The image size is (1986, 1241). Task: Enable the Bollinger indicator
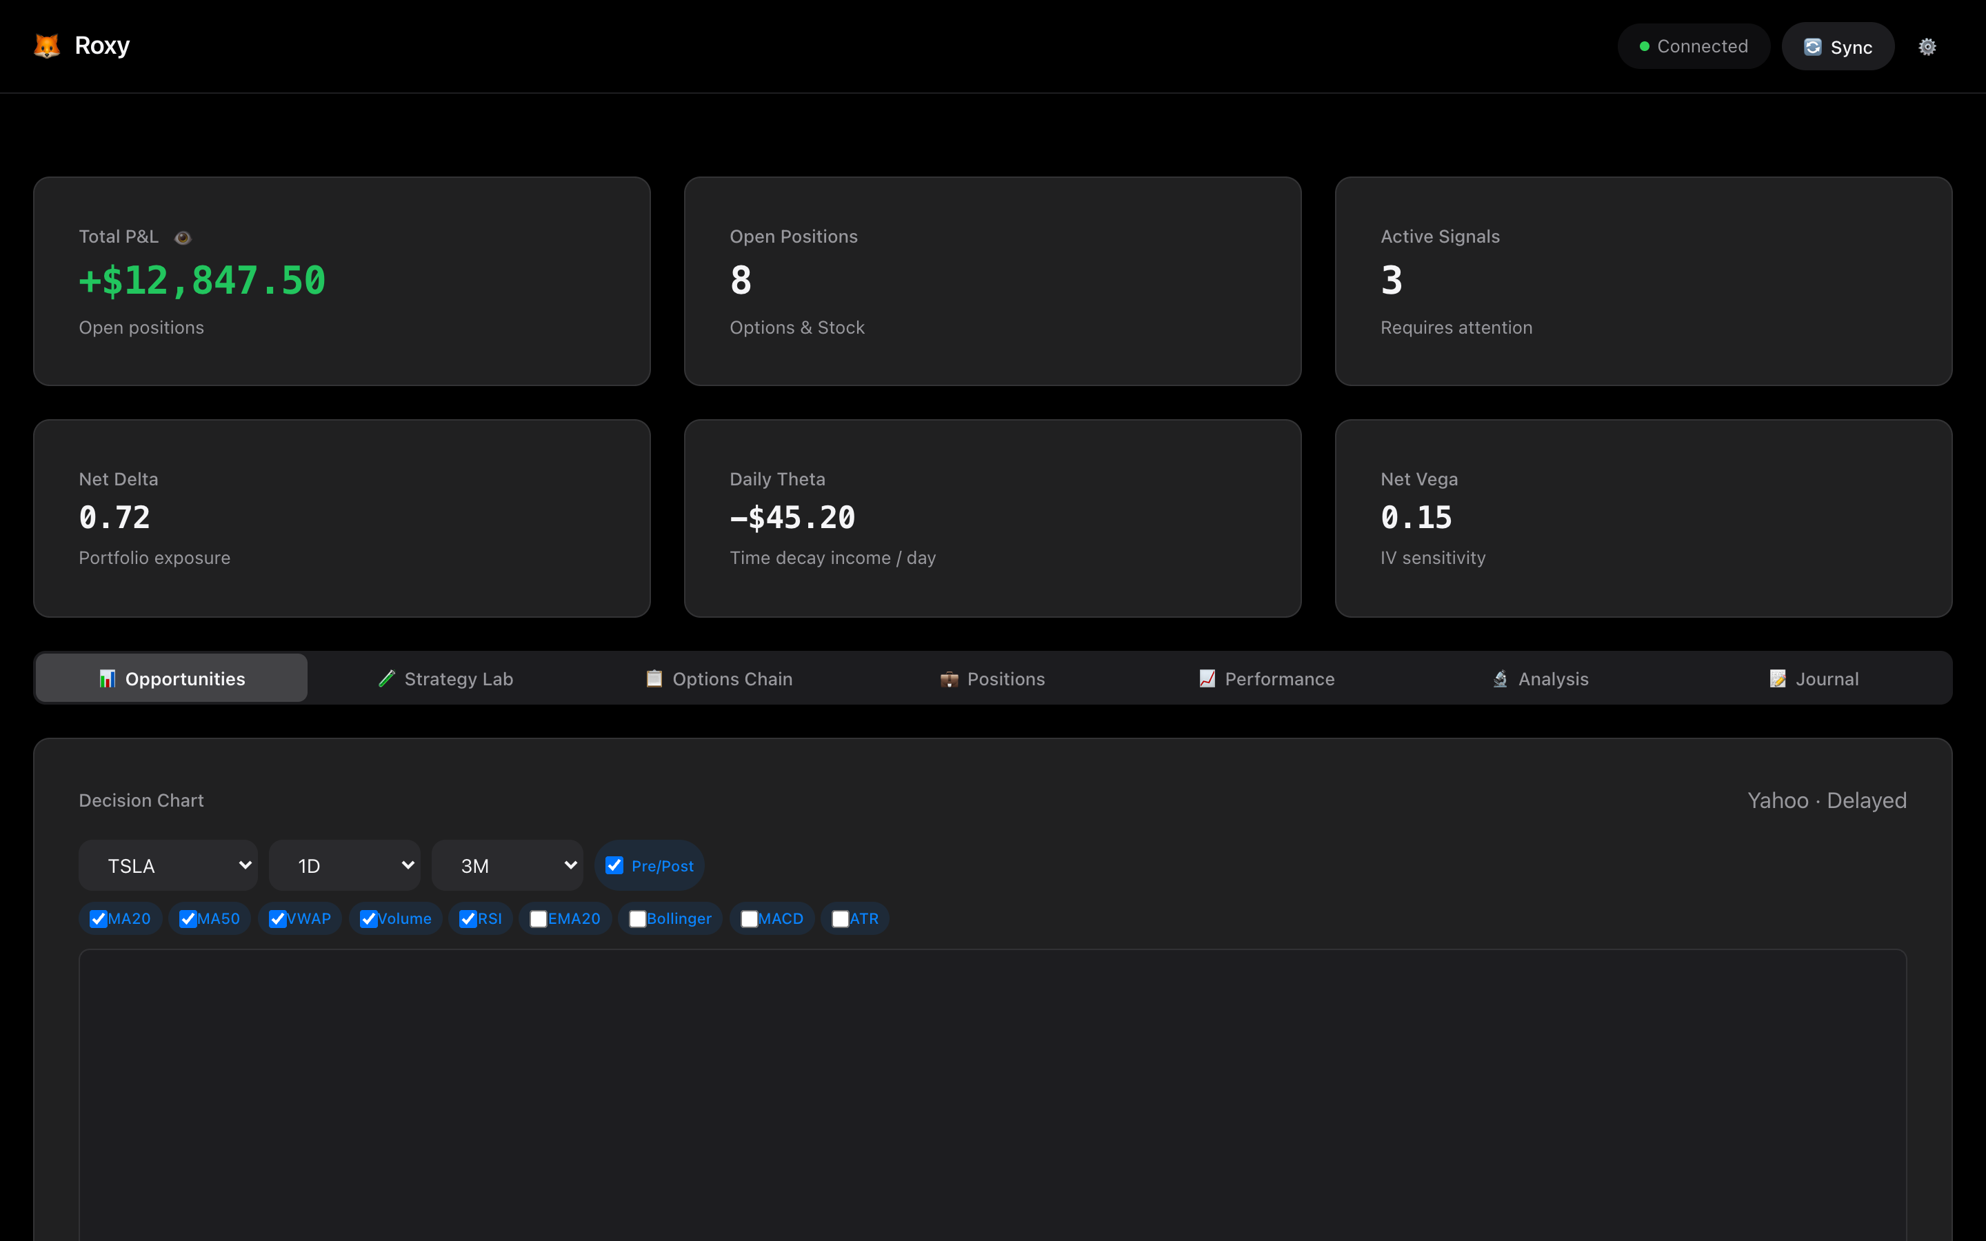pos(638,918)
